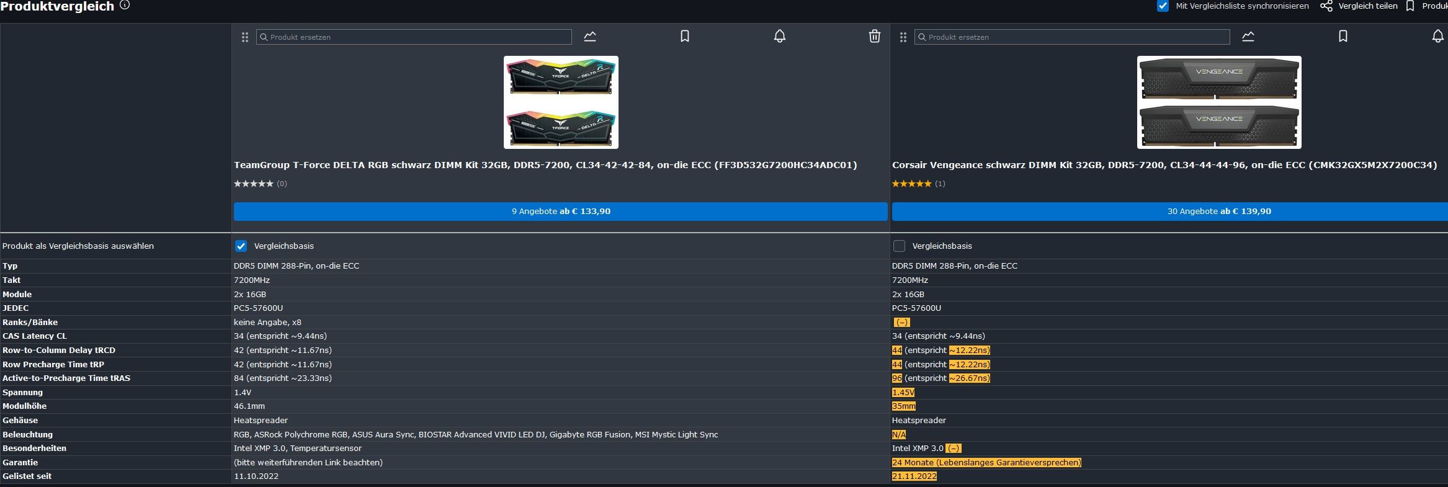1448x487 pixels.
Task: Set price alert bell for Corsair product
Action: pyautogui.click(x=1438, y=37)
